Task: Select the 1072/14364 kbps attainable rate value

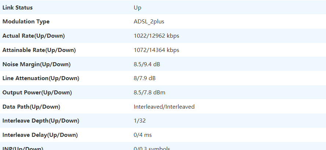Action: tap(156, 50)
